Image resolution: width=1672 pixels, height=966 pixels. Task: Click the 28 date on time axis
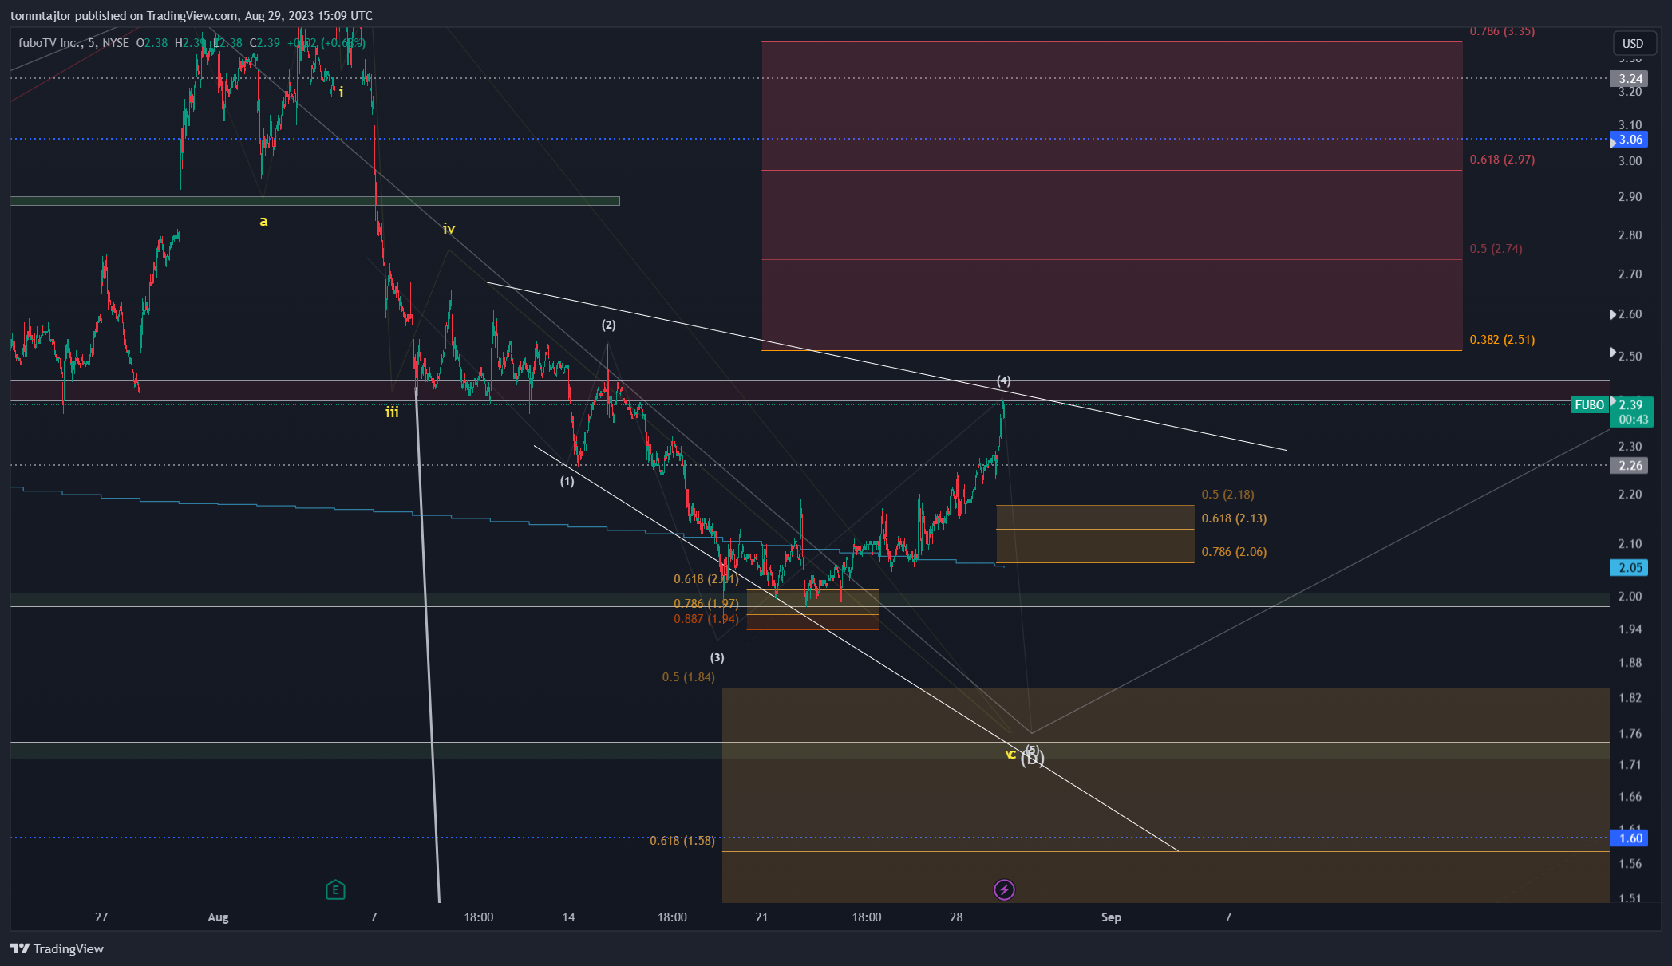pos(956,917)
